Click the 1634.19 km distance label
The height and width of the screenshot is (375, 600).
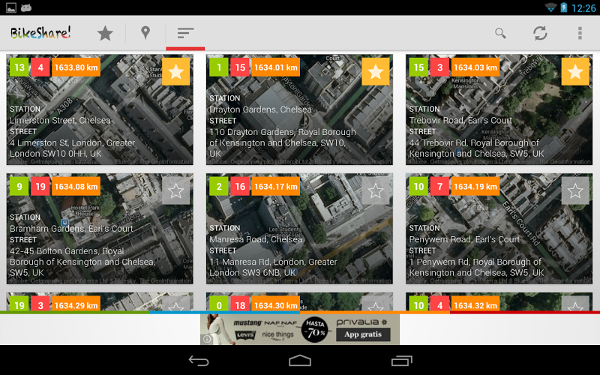[x=475, y=186]
